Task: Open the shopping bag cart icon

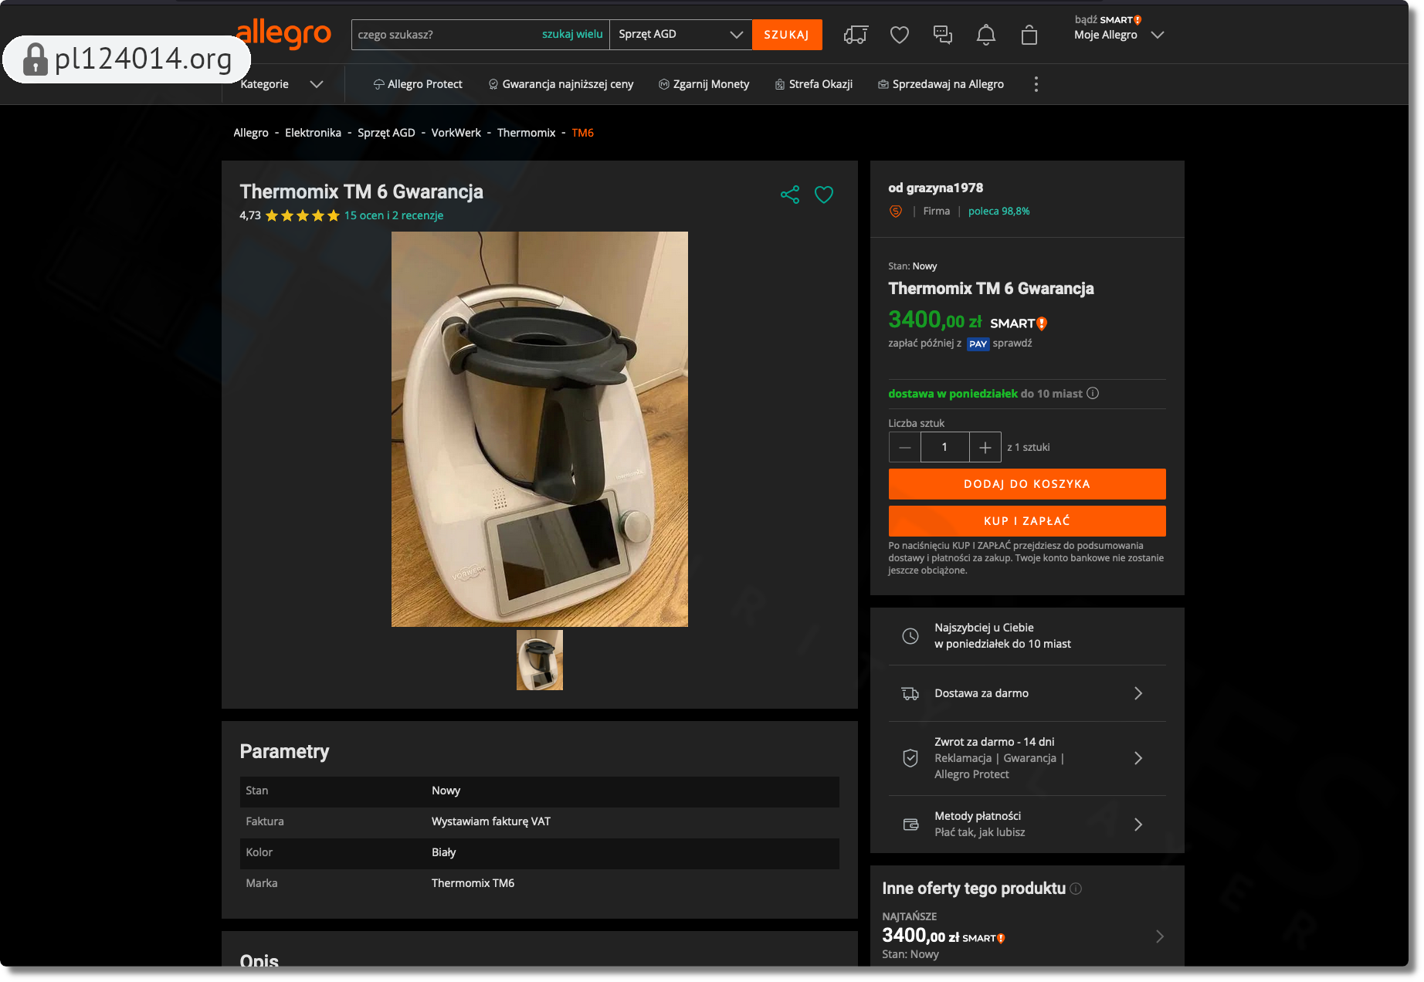Action: click(x=1029, y=35)
